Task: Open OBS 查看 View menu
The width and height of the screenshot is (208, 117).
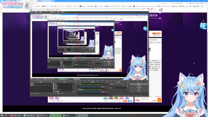Action: coord(41,12)
